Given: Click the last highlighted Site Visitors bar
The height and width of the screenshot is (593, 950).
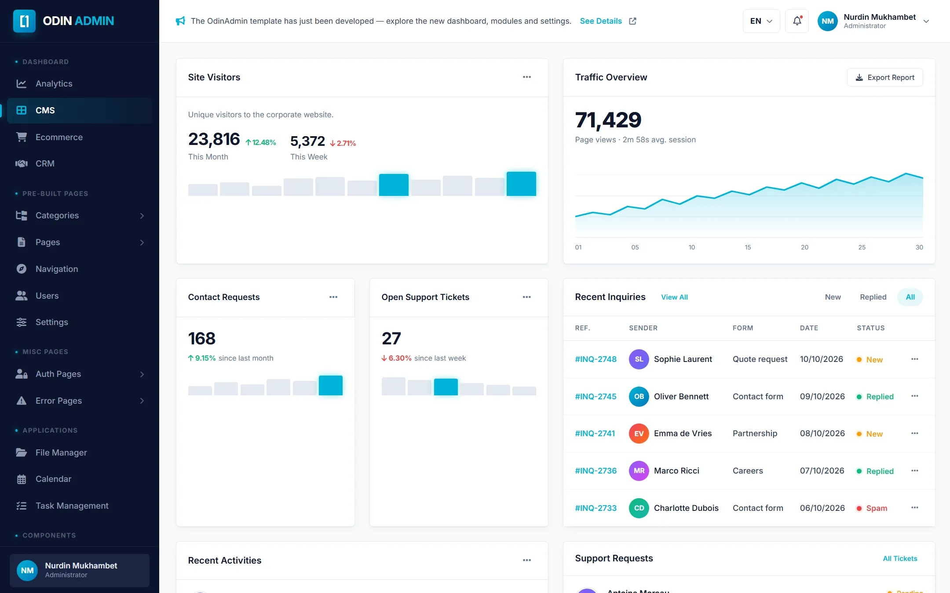Looking at the screenshot, I should 521,184.
